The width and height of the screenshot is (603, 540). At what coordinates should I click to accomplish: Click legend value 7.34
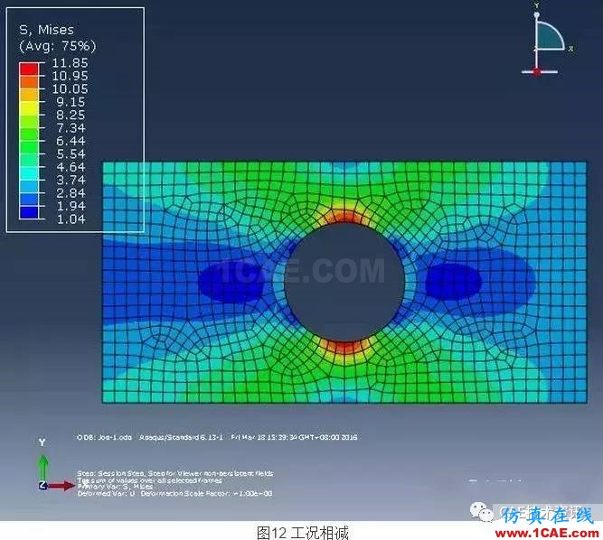pyautogui.click(x=71, y=128)
